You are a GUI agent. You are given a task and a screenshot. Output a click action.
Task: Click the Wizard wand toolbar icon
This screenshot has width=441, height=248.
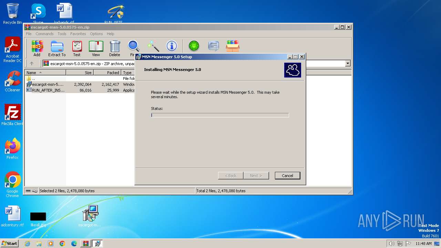153,46
